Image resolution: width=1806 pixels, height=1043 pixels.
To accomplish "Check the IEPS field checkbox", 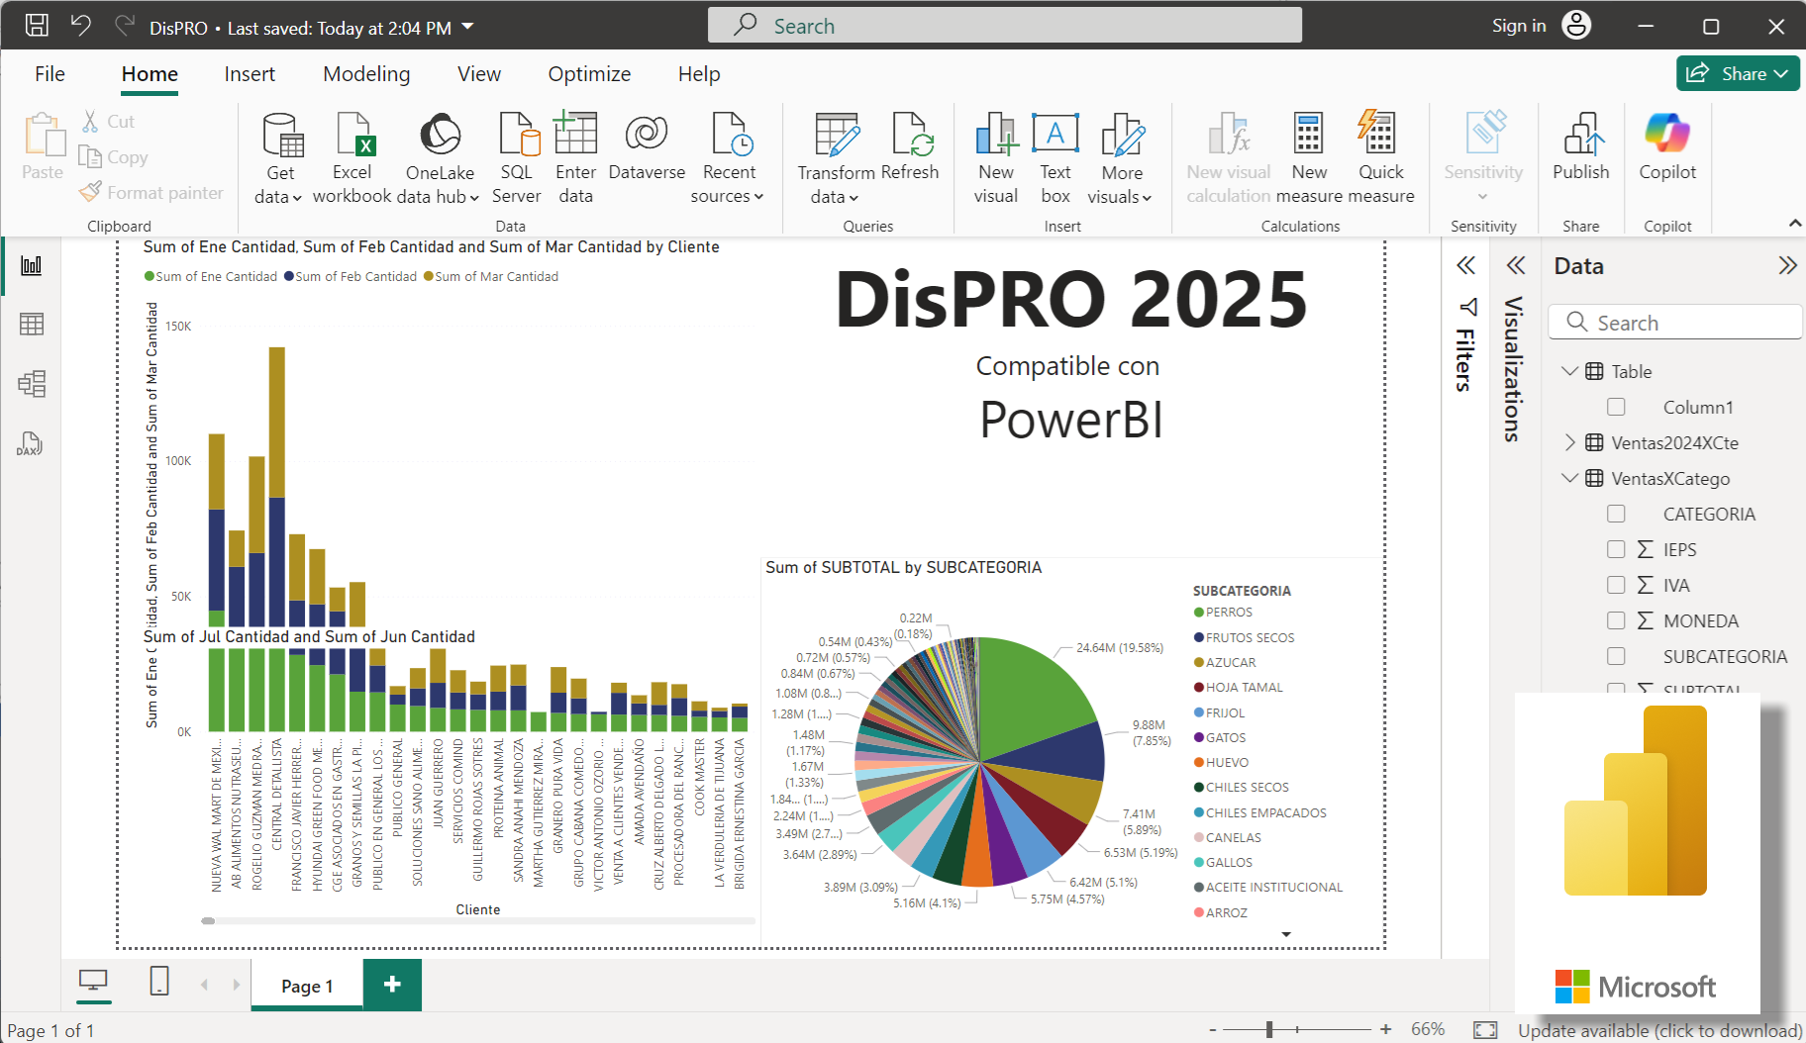I will 1616,549.
